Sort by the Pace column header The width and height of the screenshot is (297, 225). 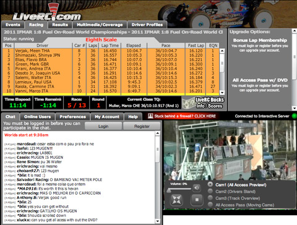(166, 46)
